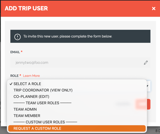Image resolution: width=160 pixels, height=134 pixels.
Task: Pick the Team Admin role option
Action: (x=25, y=109)
